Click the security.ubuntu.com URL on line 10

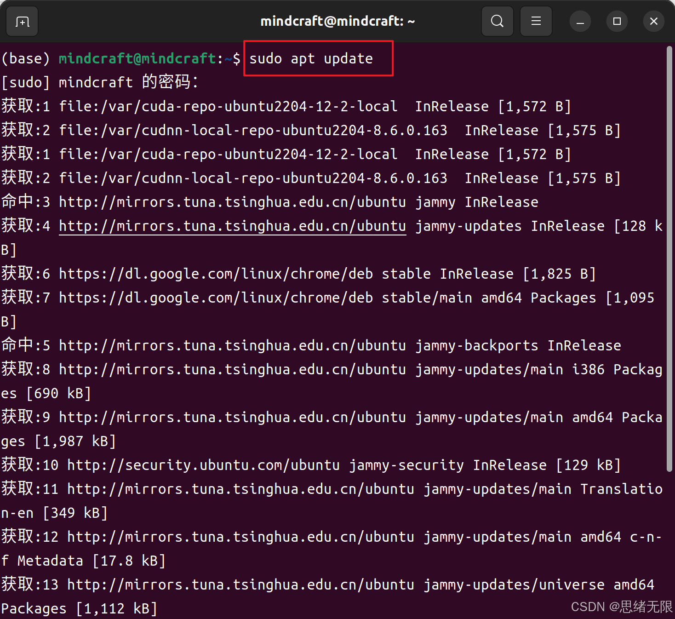(204, 465)
